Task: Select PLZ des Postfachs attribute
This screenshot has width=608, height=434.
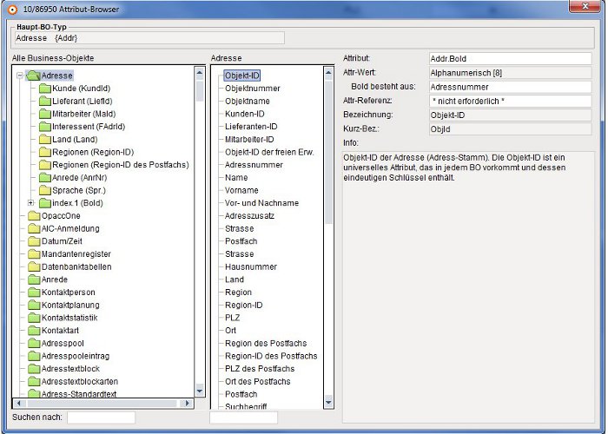Action: pyautogui.click(x=260, y=369)
